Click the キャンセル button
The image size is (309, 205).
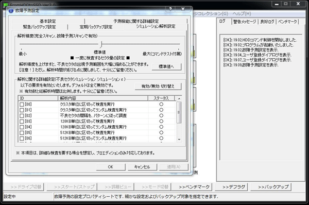pos(142,167)
